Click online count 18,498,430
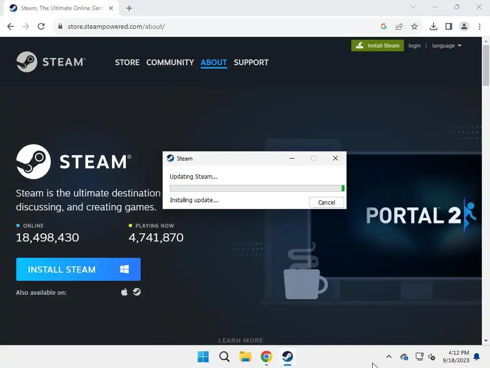The image size is (490, 368). [47, 238]
